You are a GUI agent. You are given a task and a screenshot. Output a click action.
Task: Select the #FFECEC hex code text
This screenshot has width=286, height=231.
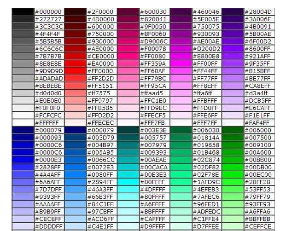tap(101, 123)
